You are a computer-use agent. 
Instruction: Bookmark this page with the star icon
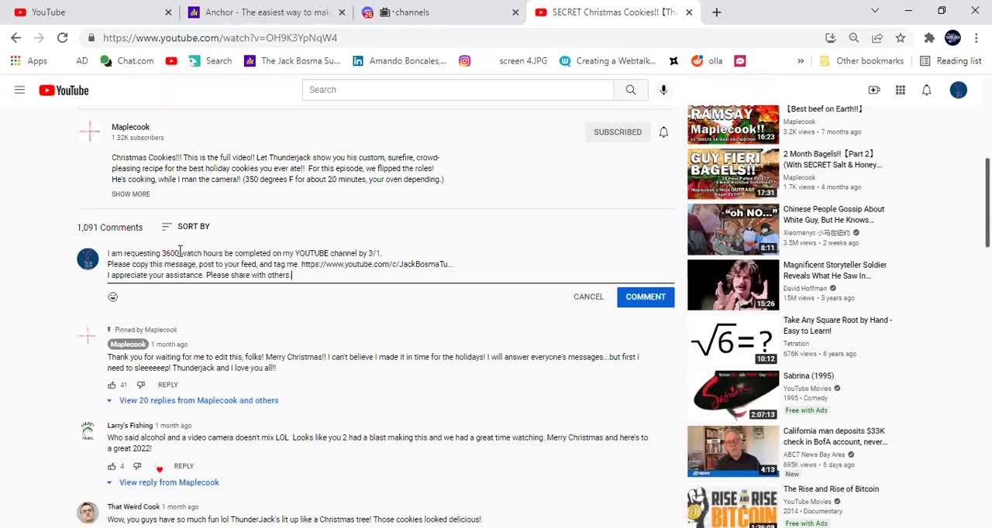tap(901, 37)
